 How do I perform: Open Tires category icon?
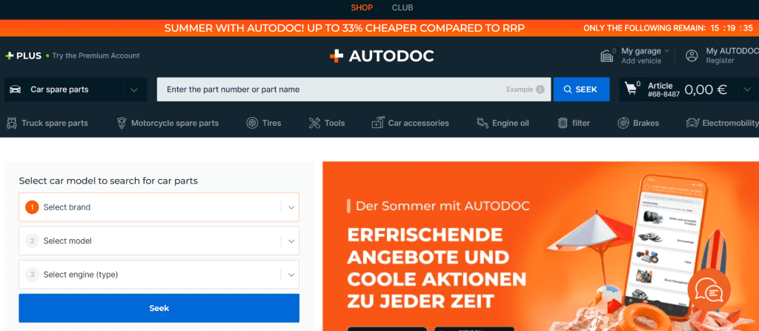click(252, 123)
